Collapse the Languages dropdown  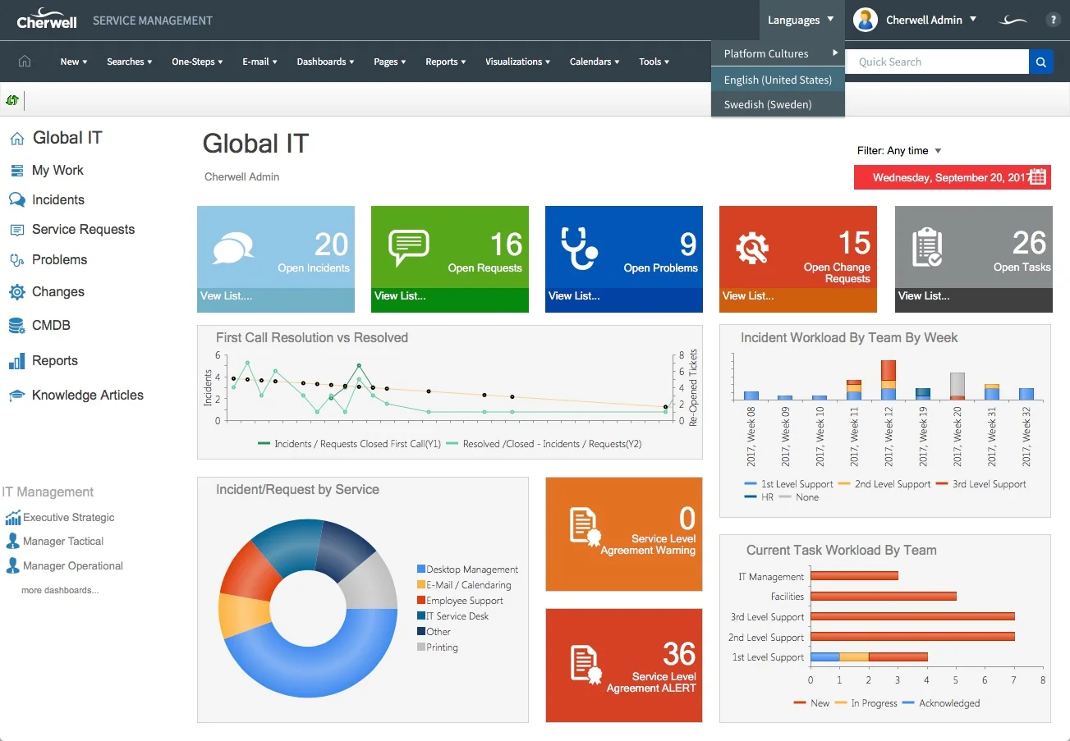801,20
